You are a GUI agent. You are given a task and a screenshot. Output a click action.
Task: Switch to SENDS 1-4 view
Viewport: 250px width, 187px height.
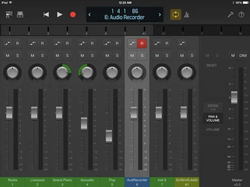click(x=213, y=108)
